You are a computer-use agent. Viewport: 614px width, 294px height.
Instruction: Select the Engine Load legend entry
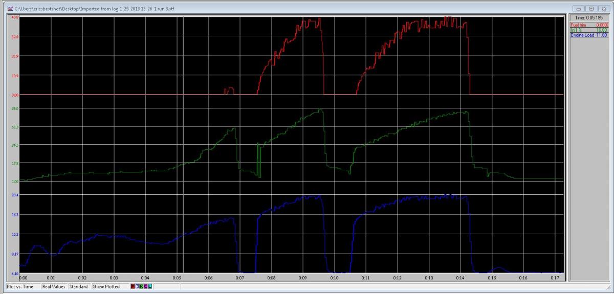click(588, 35)
